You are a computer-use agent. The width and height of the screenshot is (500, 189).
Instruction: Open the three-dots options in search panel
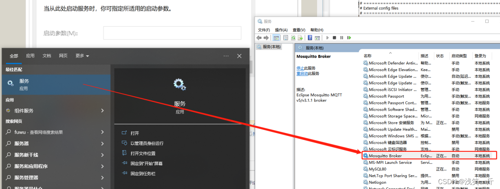point(226,56)
